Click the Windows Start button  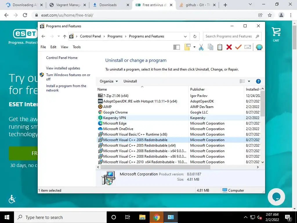[x=7, y=217]
